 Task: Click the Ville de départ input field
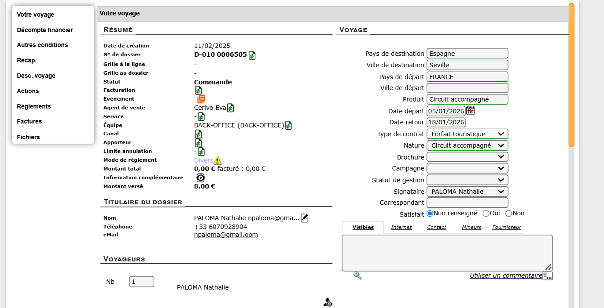pos(468,88)
